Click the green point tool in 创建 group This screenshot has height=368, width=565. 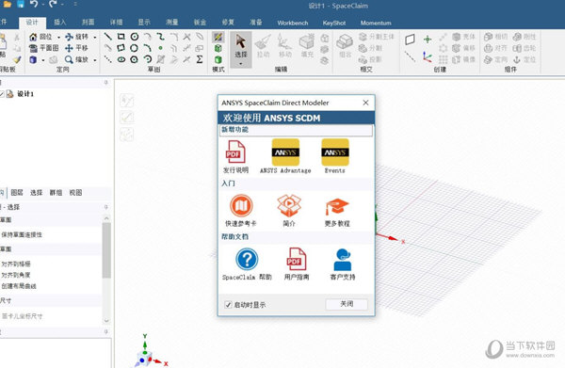[428, 39]
